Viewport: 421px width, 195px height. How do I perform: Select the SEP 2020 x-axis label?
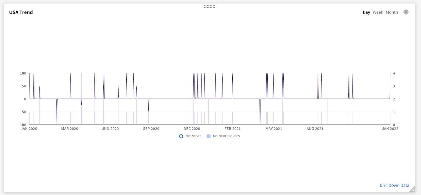pos(151,129)
